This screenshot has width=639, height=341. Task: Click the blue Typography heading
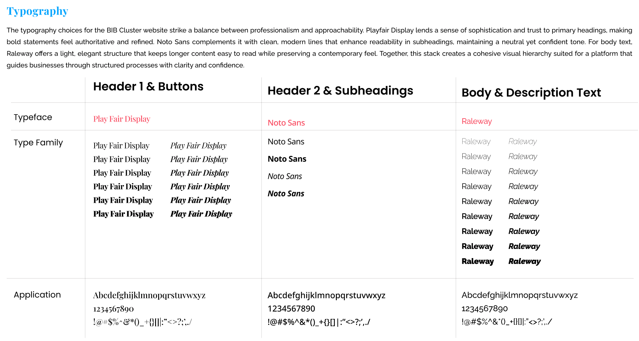[37, 11]
